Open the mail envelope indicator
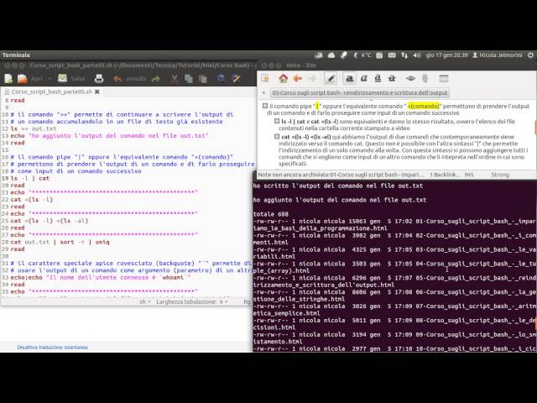Viewport: 537px width, 403px height. [392, 55]
